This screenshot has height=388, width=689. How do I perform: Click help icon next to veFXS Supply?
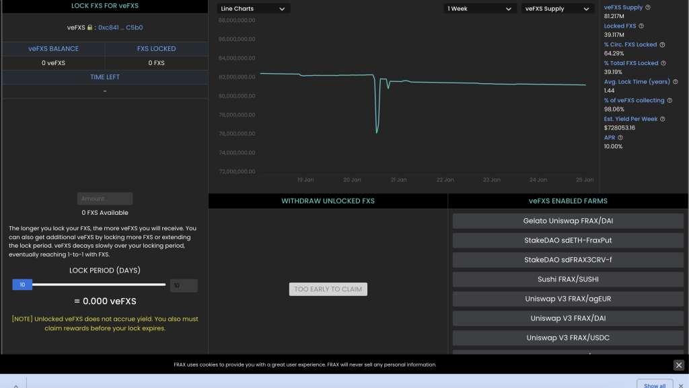point(648,7)
